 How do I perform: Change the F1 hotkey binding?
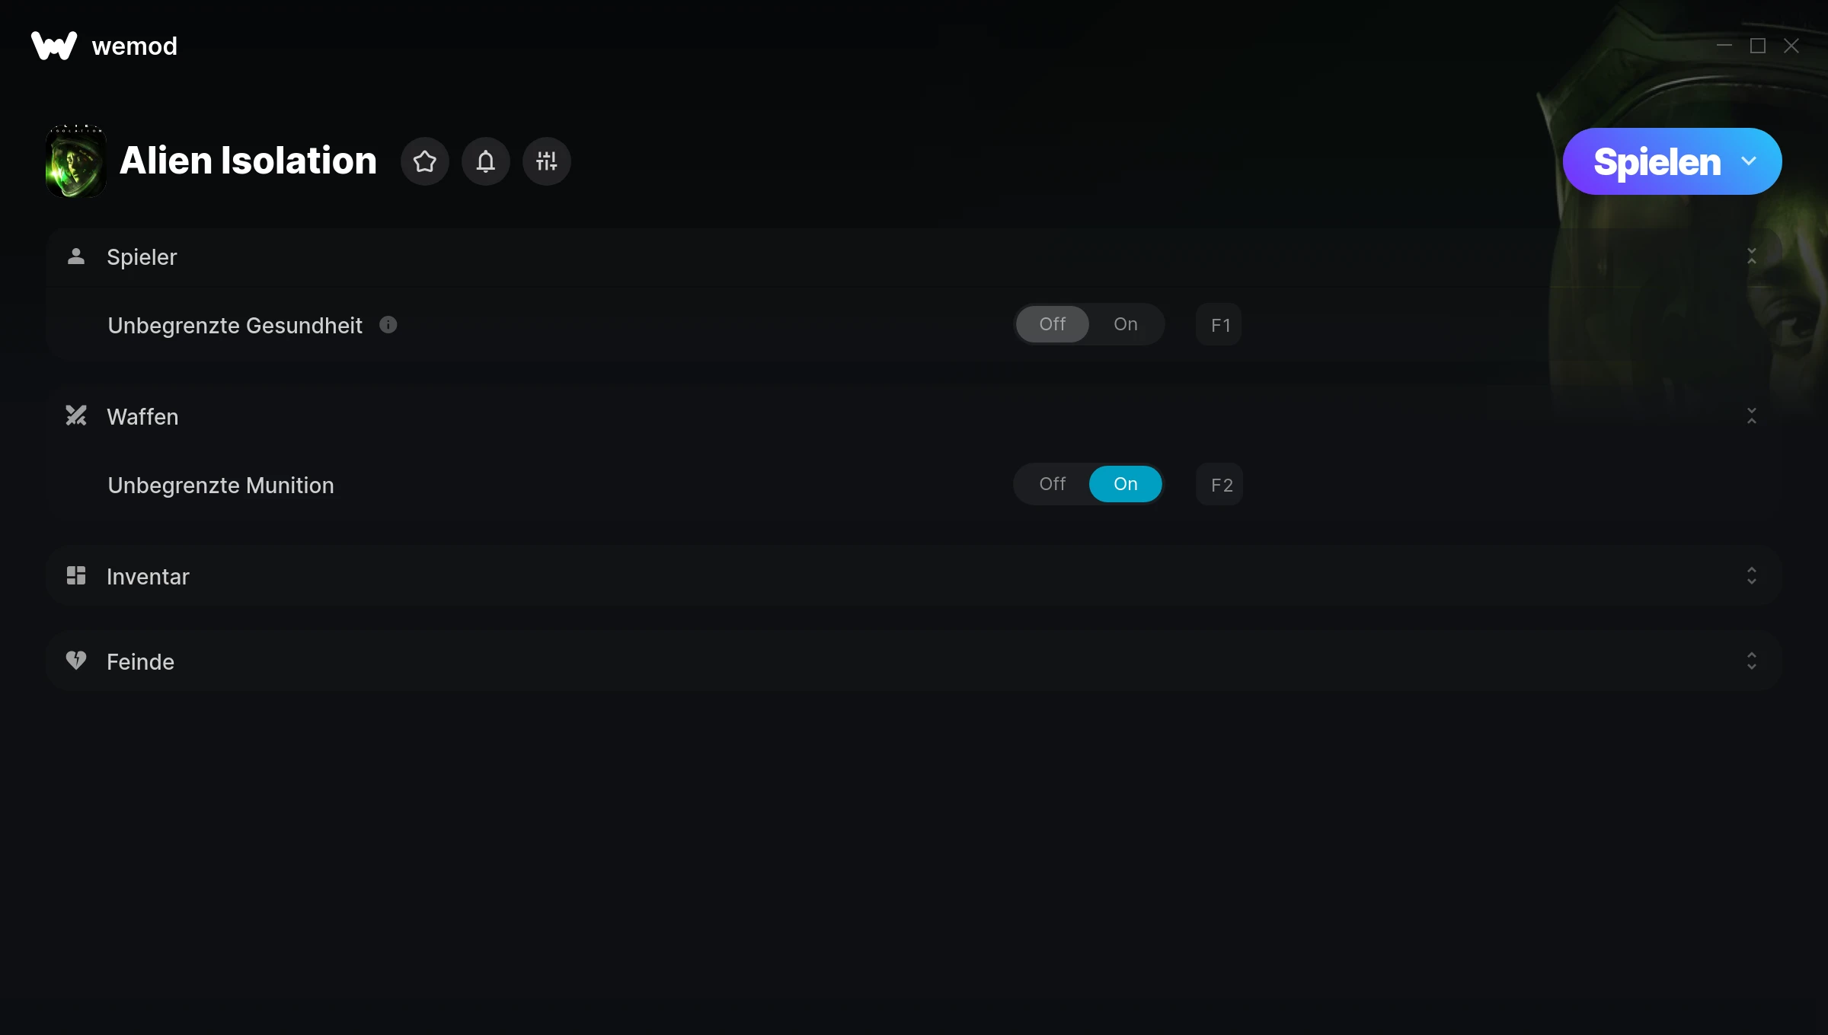[x=1219, y=325]
